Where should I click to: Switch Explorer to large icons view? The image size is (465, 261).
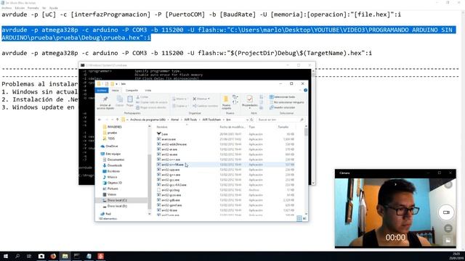pos(304,218)
